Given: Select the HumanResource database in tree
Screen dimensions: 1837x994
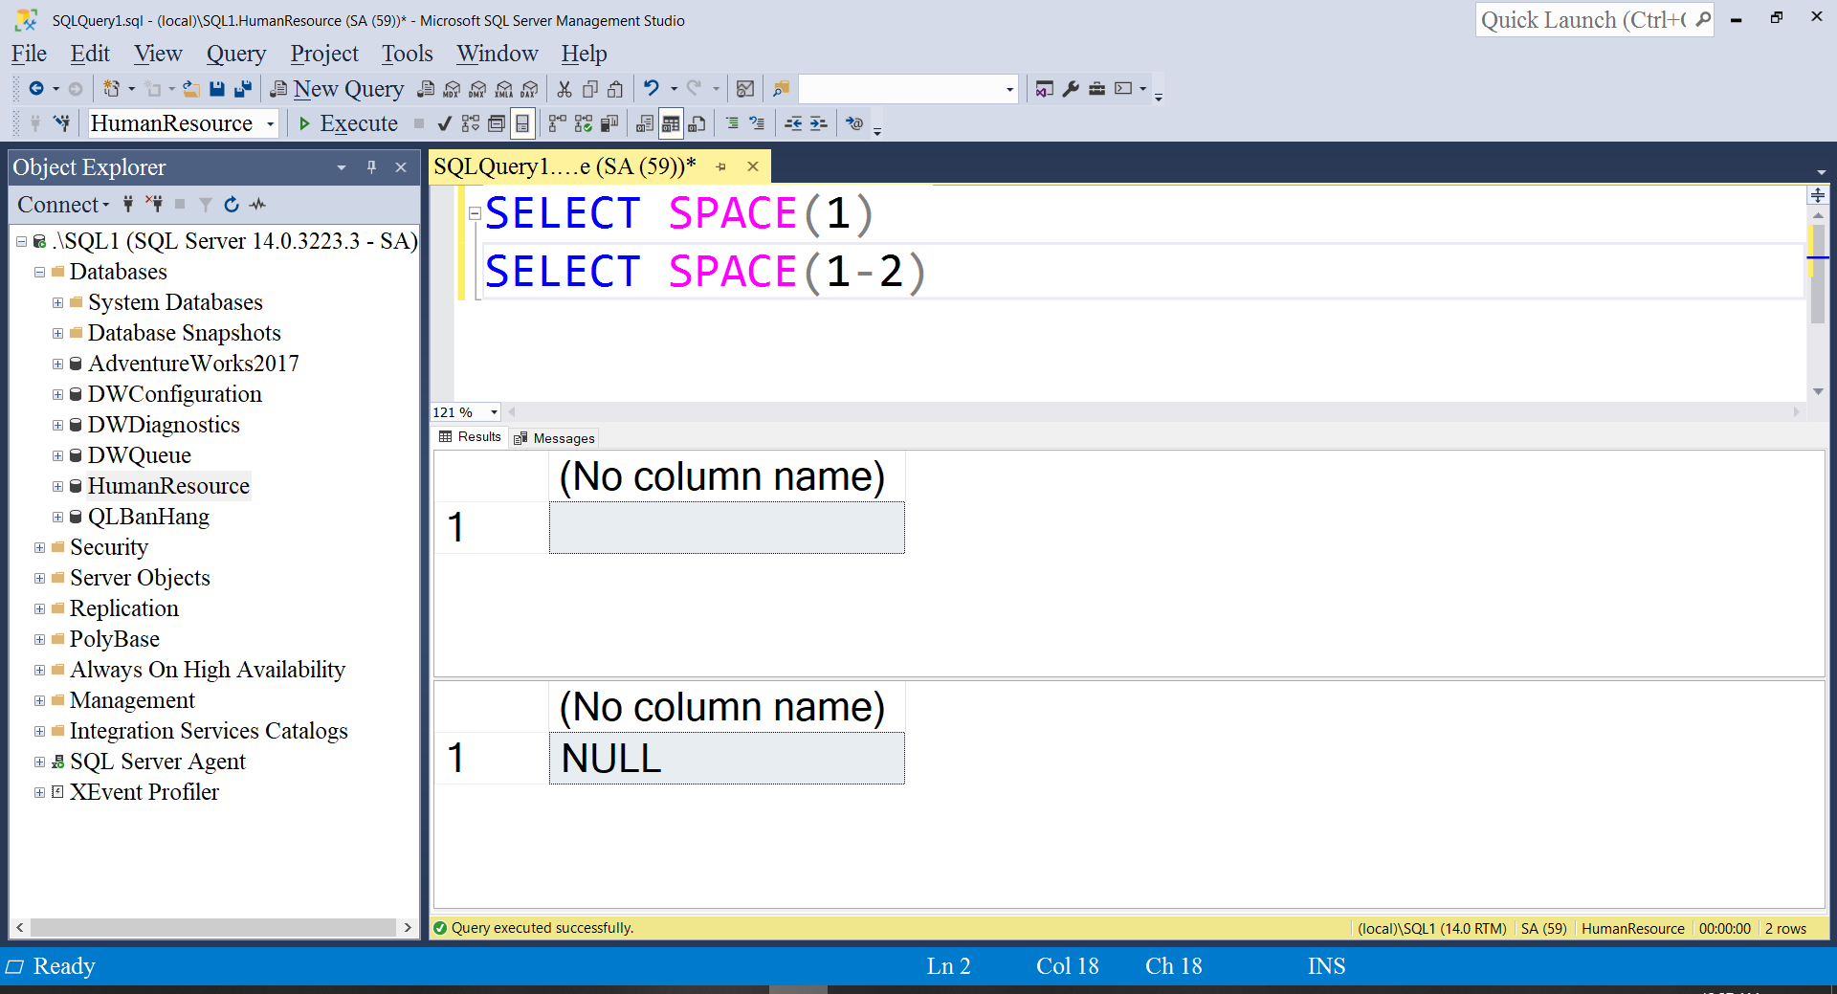Looking at the screenshot, I should (x=168, y=486).
